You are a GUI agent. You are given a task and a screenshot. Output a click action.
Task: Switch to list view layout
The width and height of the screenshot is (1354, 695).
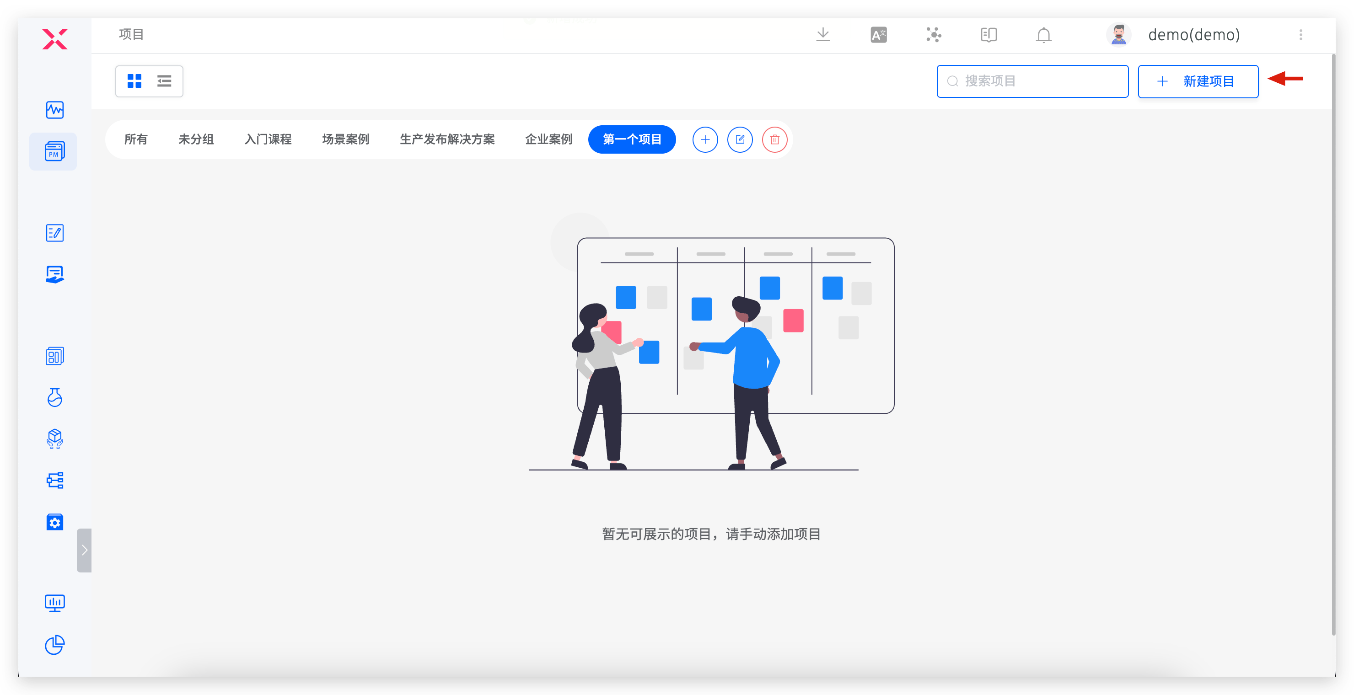pos(165,81)
